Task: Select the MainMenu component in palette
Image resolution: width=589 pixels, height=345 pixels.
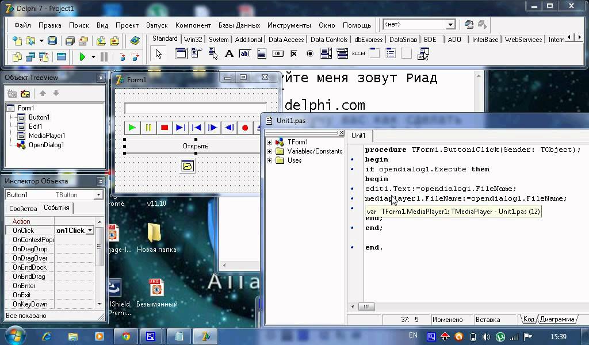Action: pos(197,53)
